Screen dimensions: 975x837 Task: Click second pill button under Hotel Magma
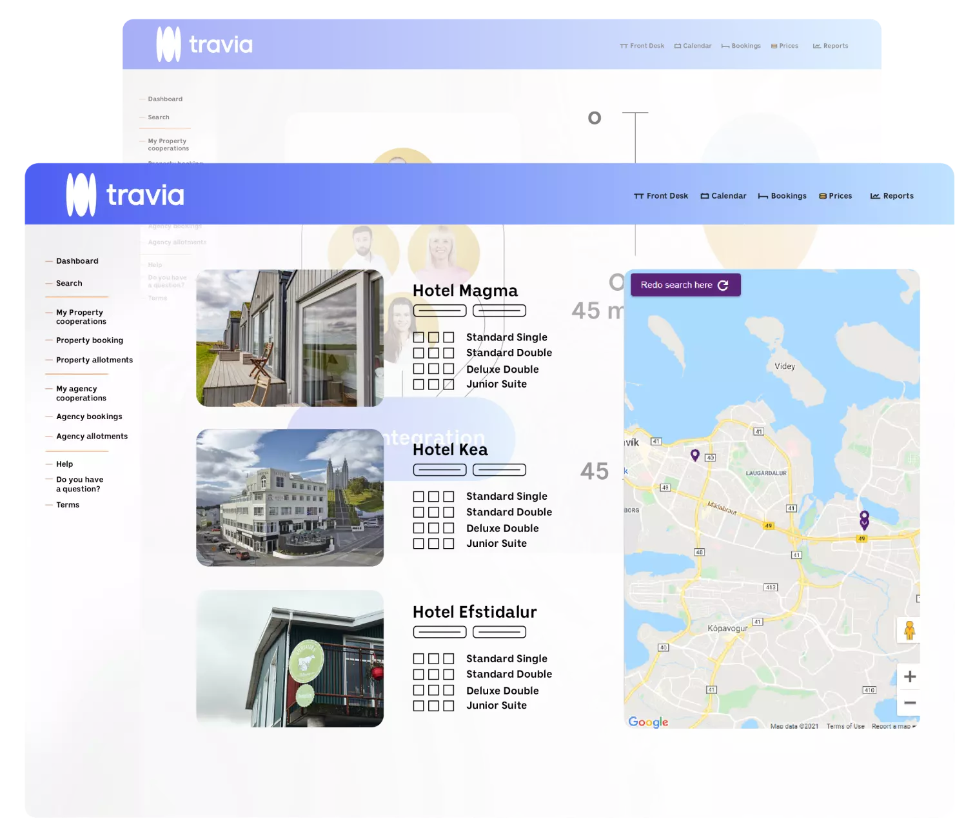click(x=500, y=311)
